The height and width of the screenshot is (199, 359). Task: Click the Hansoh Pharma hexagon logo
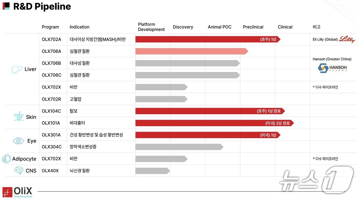pos(323,68)
